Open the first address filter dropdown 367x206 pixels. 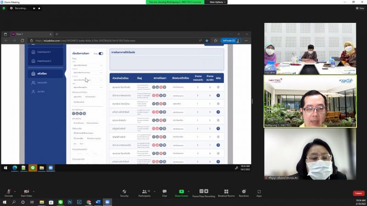pyautogui.click(x=88, y=65)
